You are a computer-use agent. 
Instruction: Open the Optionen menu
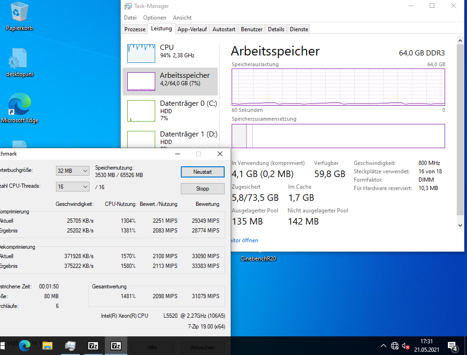click(155, 18)
